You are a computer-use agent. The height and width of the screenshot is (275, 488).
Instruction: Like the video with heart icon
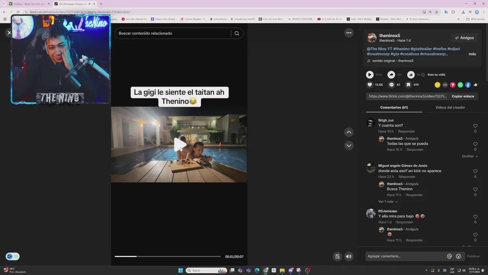[369, 85]
